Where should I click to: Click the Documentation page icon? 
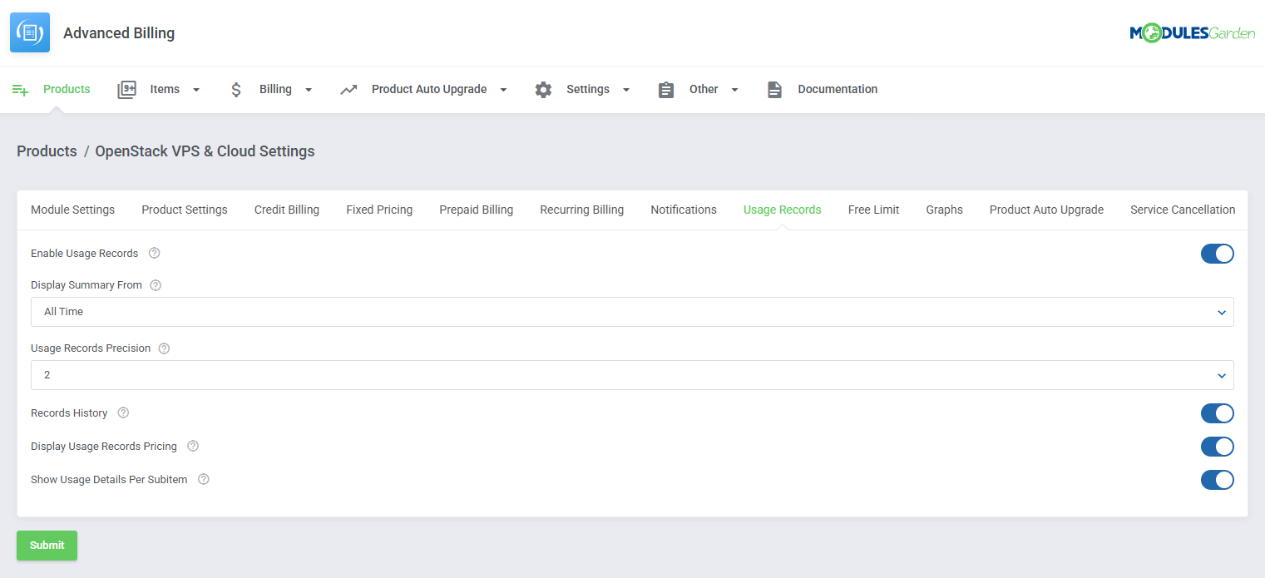tap(774, 89)
